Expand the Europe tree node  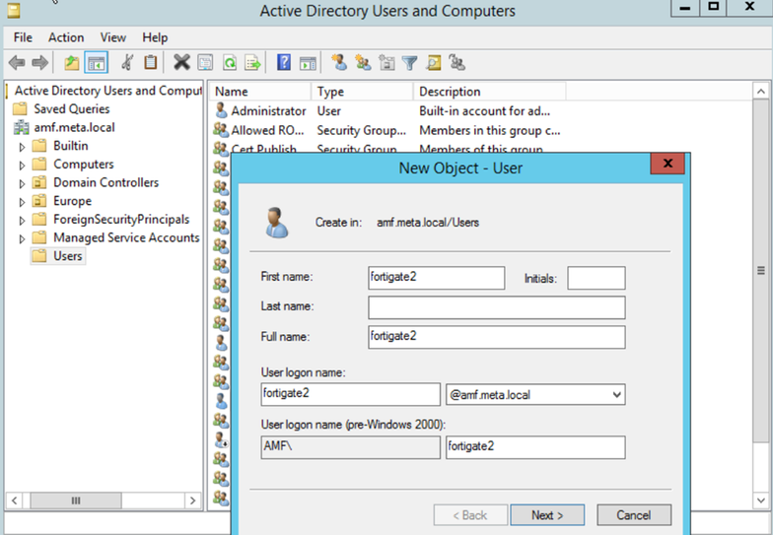tap(22, 202)
